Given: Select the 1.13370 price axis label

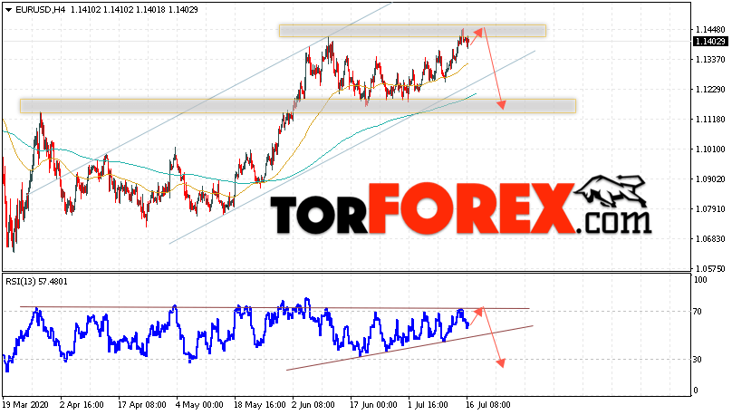Looking at the screenshot, I should (x=710, y=60).
